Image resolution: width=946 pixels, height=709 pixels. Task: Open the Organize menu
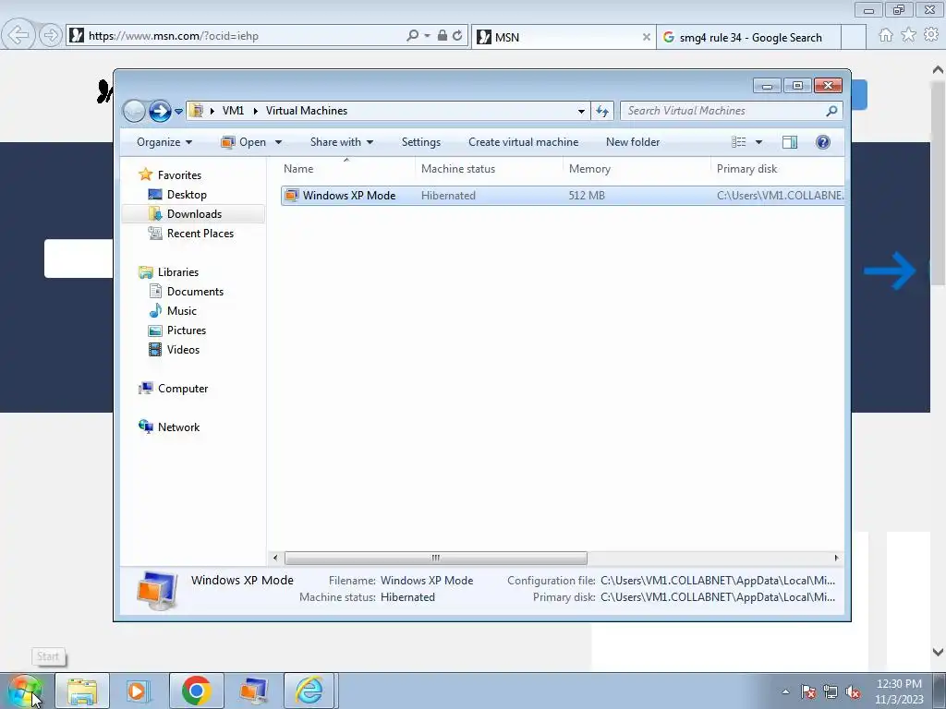pos(164,142)
